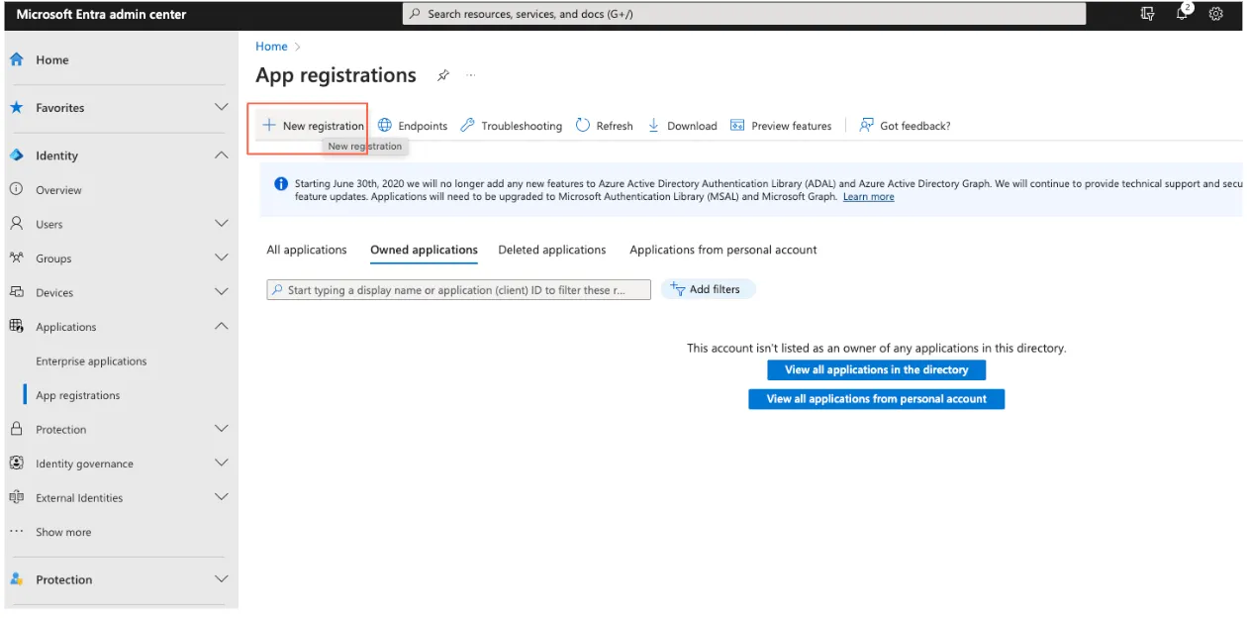The height and width of the screenshot is (620, 1249).
Task: Open the Deleted applications tab
Action: [x=552, y=250]
